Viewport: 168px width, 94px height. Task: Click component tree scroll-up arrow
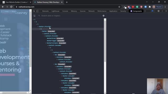pyautogui.click(x=105, y=20)
